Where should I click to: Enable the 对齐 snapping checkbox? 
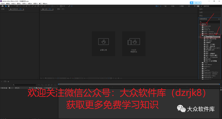click(x=61, y=6)
